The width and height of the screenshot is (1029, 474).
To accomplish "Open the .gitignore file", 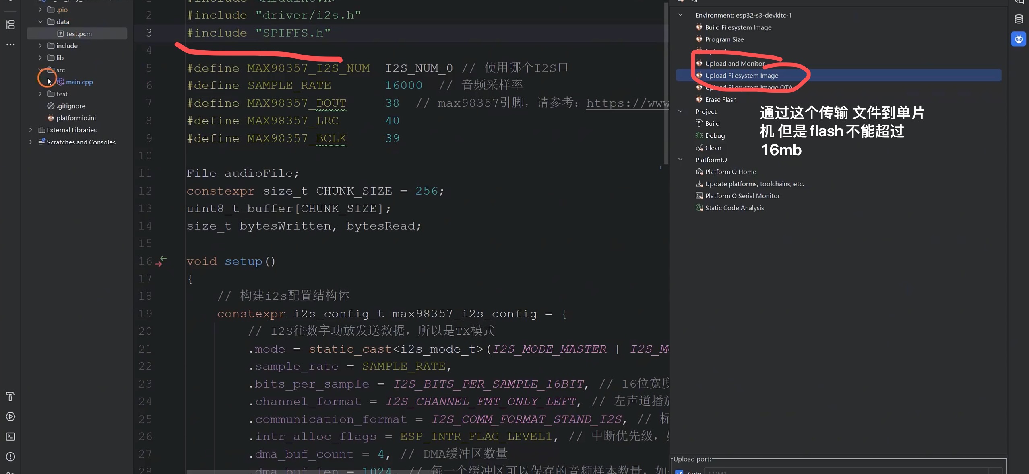I will point(70,106).
